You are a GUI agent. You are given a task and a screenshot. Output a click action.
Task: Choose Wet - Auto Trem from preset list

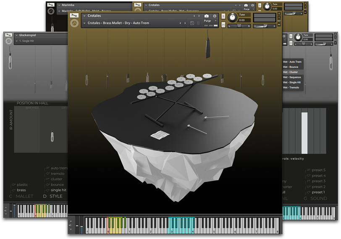[x=292, y=62]
